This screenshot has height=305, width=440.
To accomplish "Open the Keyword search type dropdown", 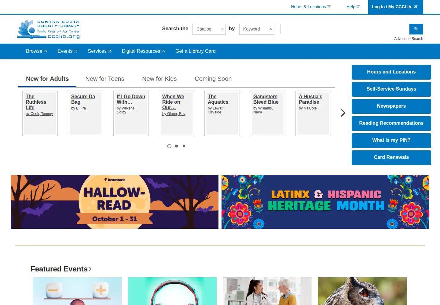I will tap(257, 29).
